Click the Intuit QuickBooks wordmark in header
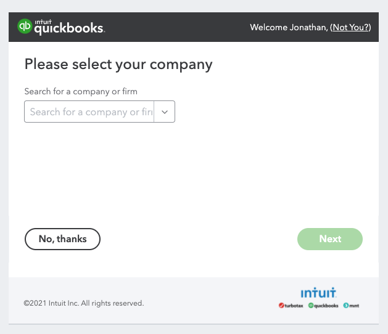The width and height of the screenshot is (388, 334). click(x=70, y=27)
